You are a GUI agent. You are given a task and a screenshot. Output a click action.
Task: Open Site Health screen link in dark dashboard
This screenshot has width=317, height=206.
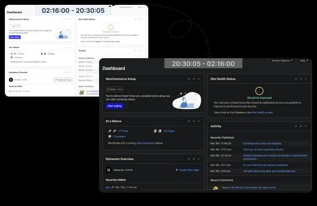[x=262, y=113]
